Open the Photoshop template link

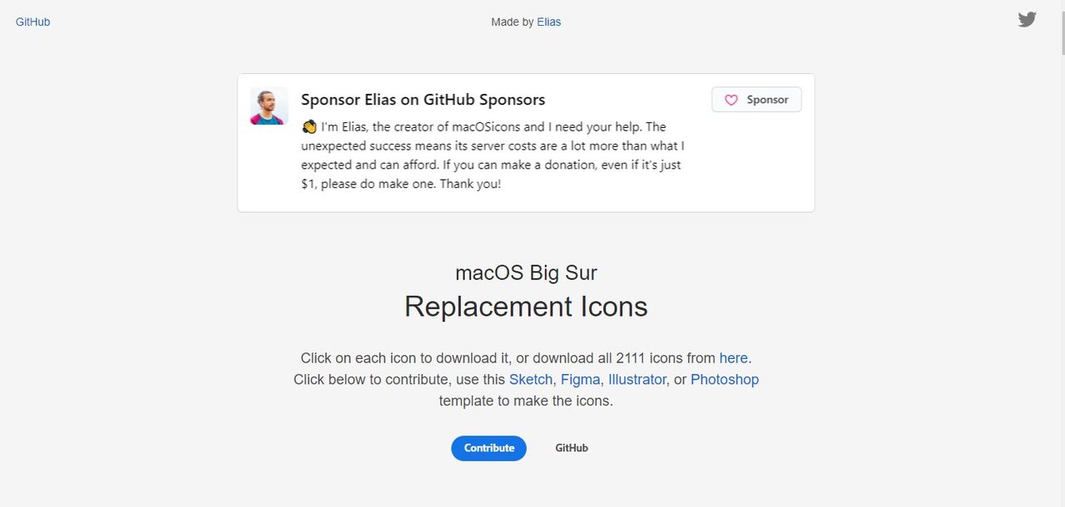tap(725, 380)
